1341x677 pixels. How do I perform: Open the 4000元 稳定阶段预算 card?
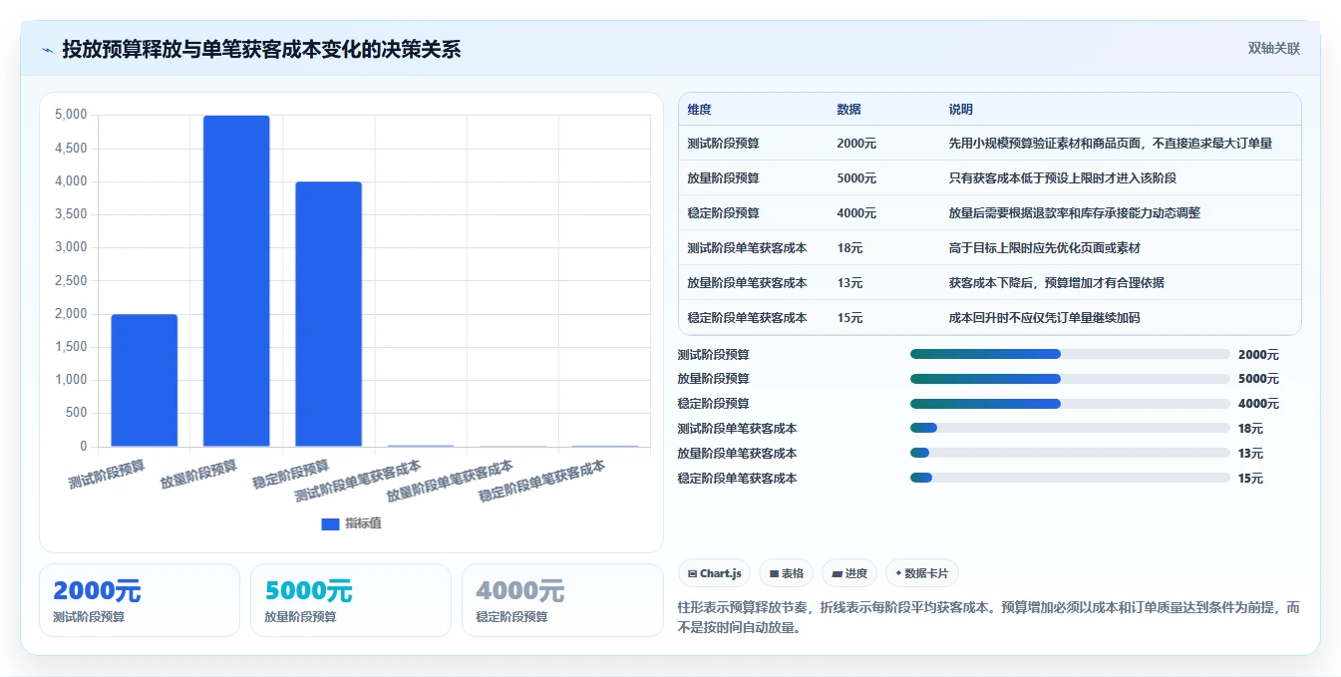562,600
